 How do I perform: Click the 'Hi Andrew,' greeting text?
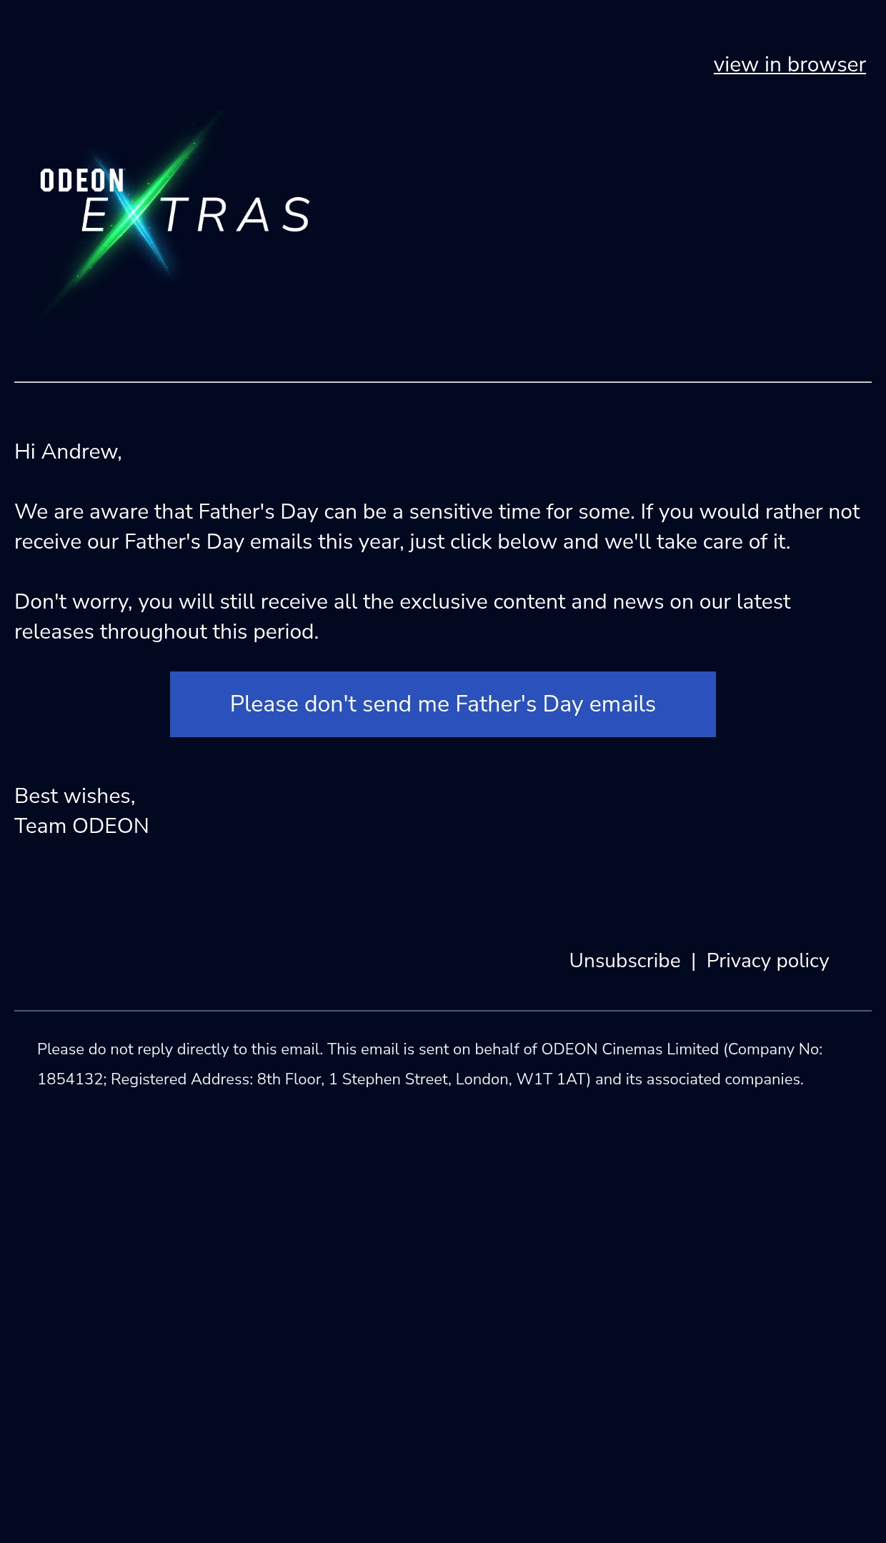[x=68, y=451]
